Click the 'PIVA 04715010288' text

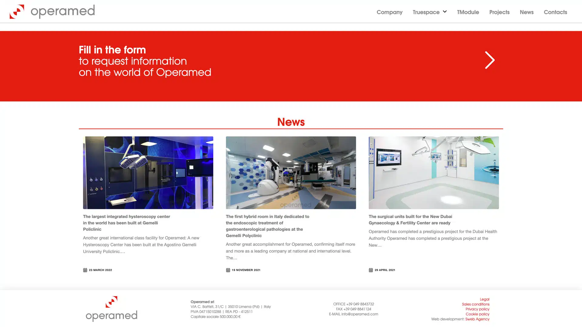tap(206, 312)
